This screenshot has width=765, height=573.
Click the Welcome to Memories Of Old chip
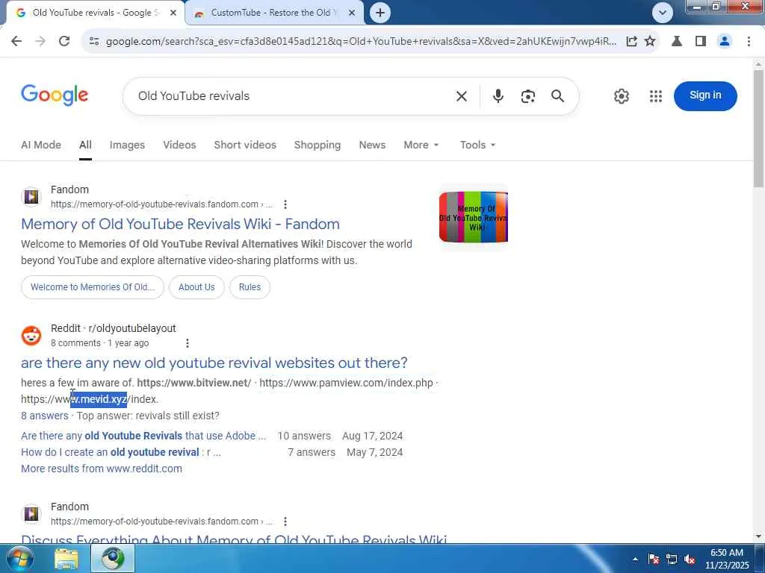(x=92, y=287)
